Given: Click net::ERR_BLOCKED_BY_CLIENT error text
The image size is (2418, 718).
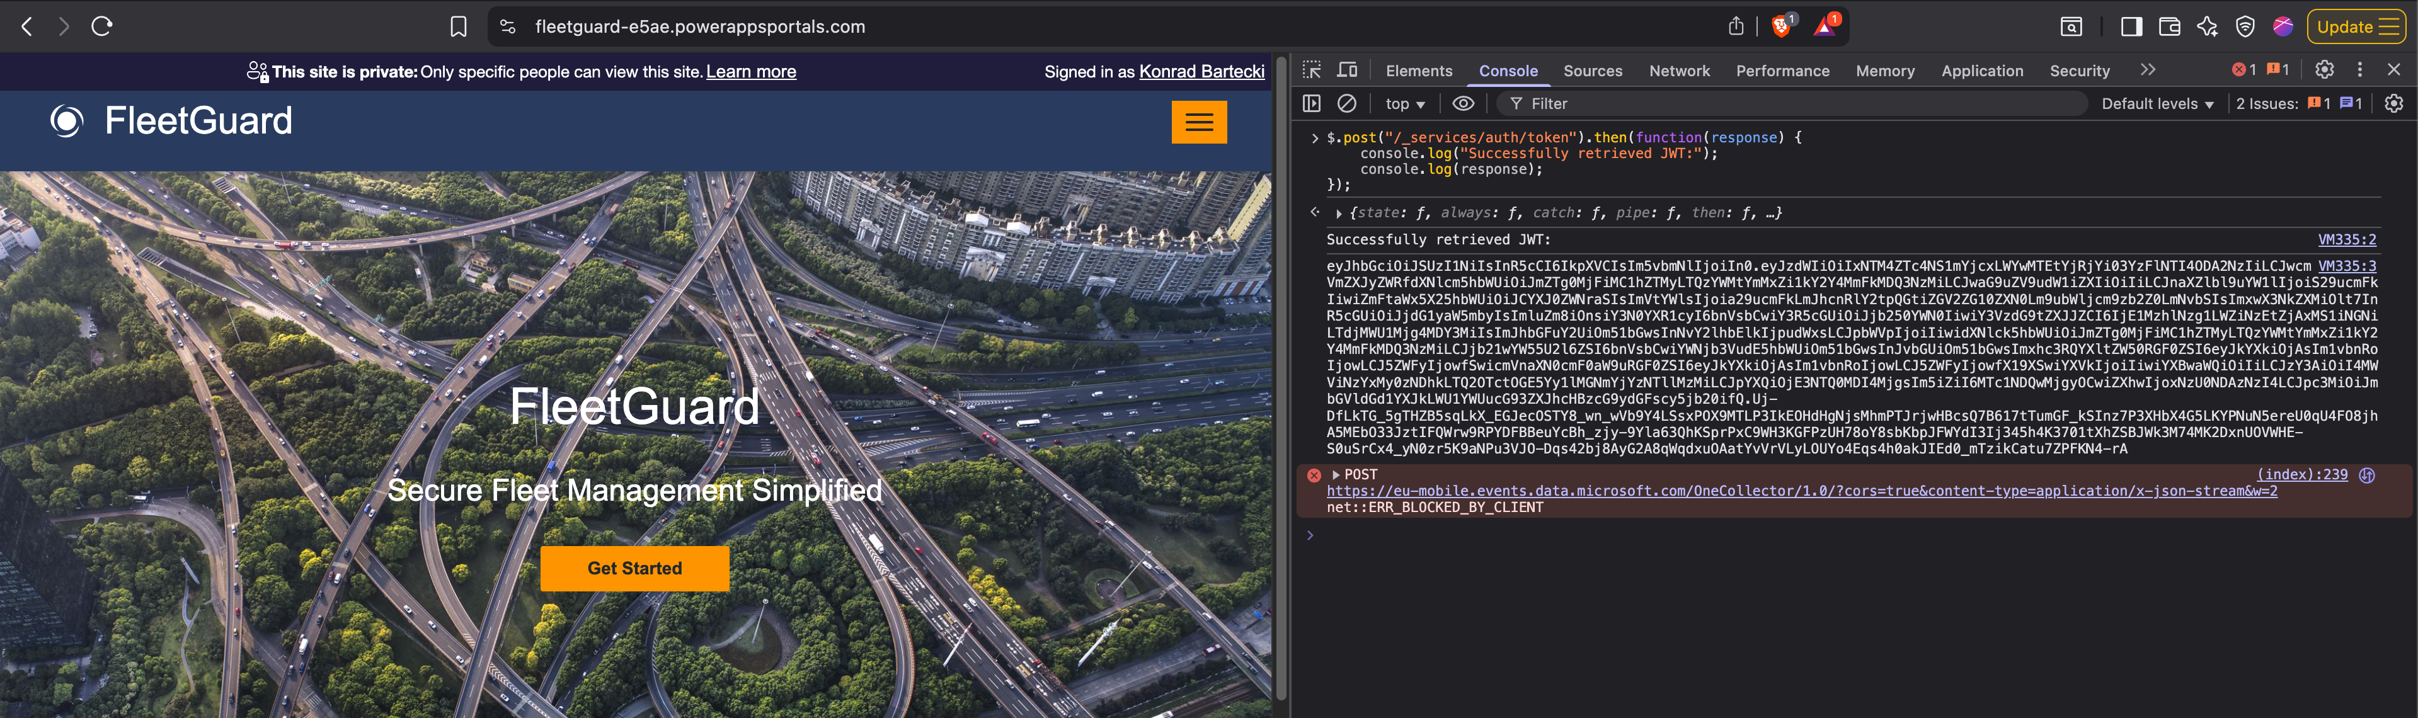Looking at the screenshot, I should [x=1435, y=508].
